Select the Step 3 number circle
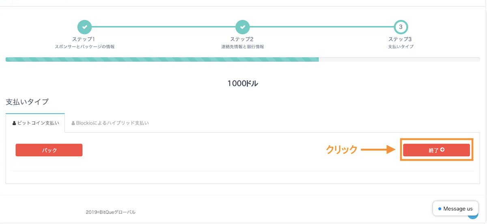Image resolution: width=487 pixels, height=224 pixels. pyautogui.click(x=401, y=27)
